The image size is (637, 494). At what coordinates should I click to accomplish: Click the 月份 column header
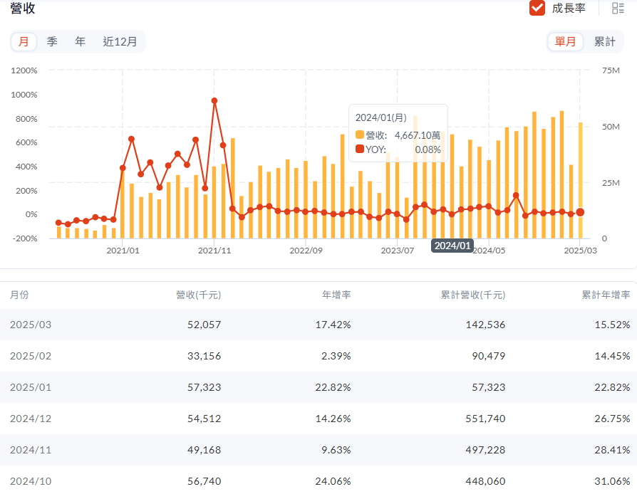coord(19,295)
